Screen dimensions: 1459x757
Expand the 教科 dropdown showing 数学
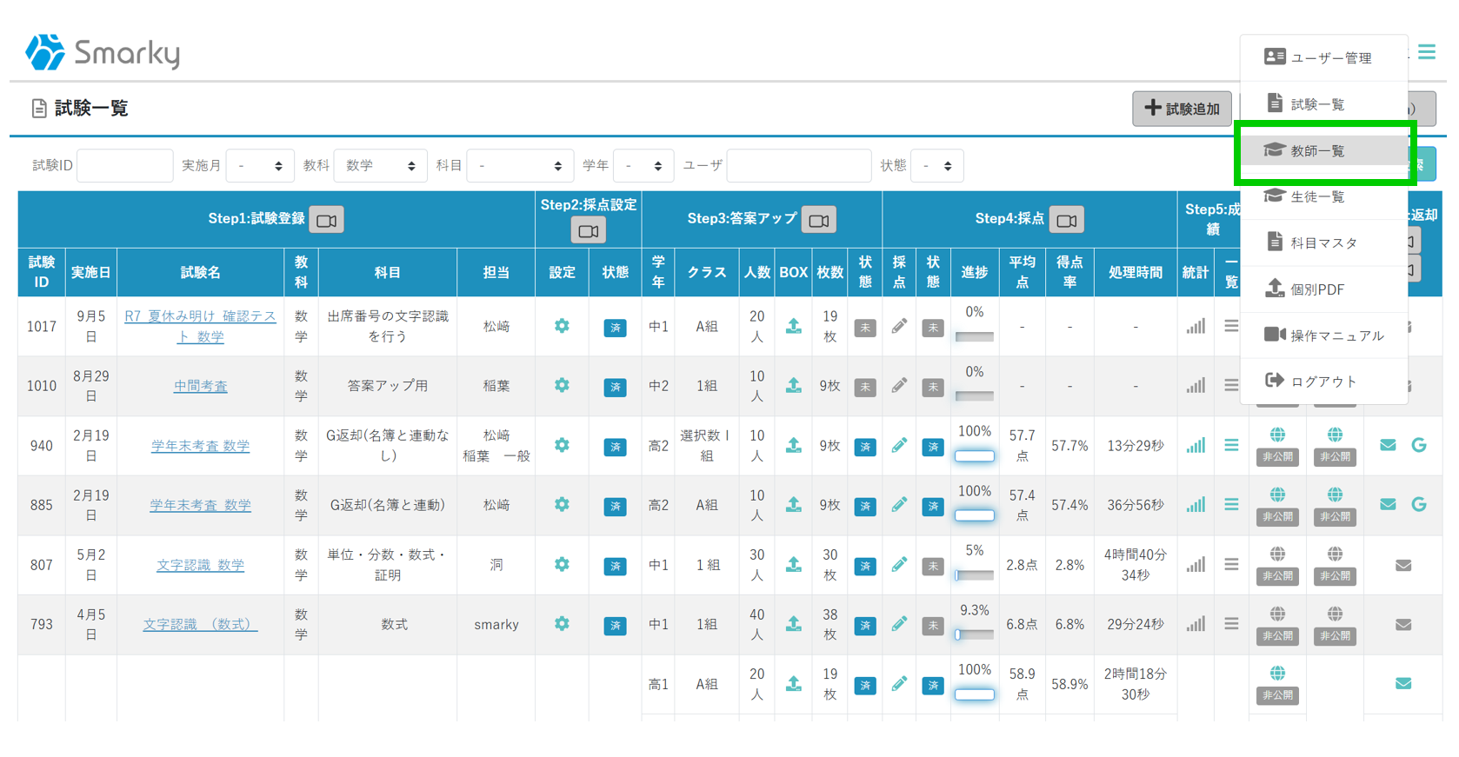[x=380, y=166]
